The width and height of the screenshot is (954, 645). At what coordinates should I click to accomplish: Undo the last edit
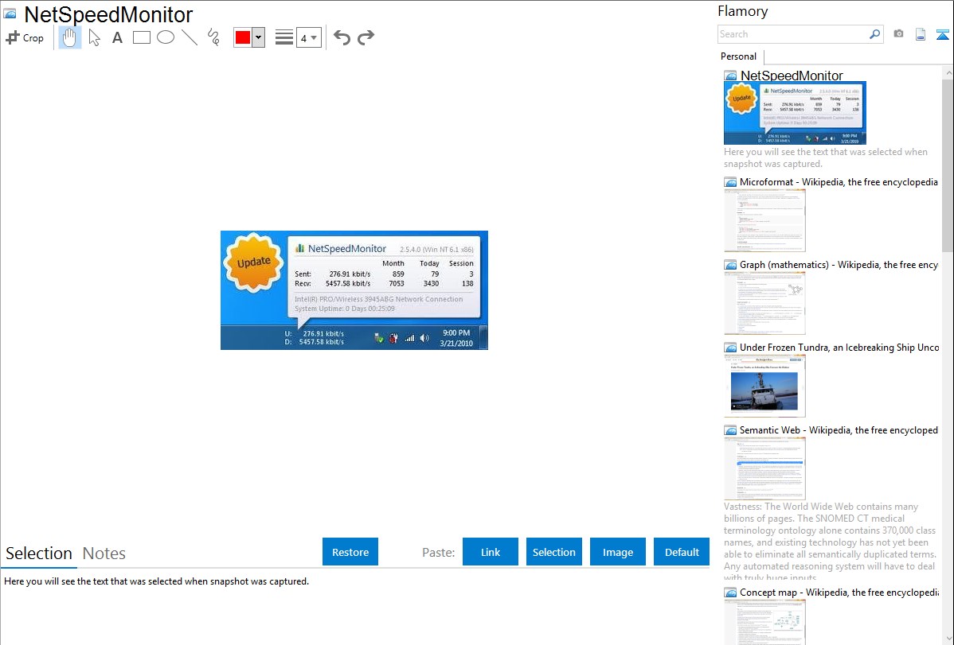pyautogui.click(x=342, y=37)
